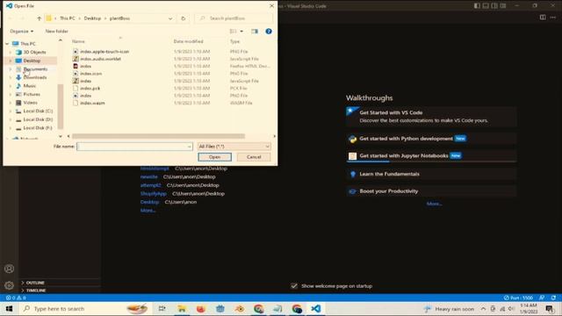Open Learn the Fundamentals walkthrough

[431, 174]
